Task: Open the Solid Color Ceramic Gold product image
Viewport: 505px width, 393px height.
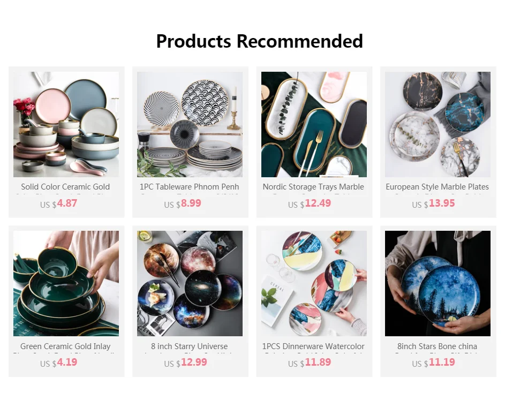Action: pos(66,124)
